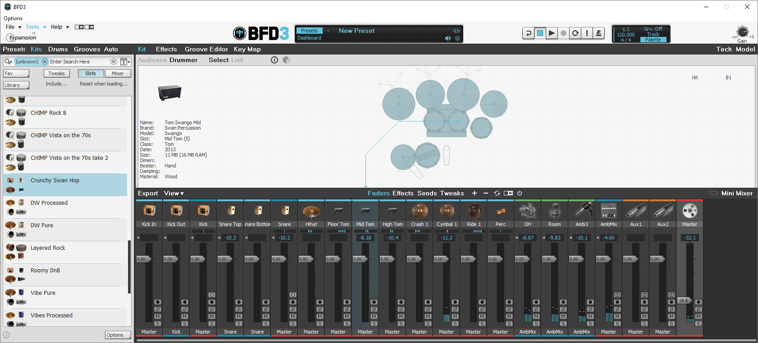The width and height of the screenshot is (758, 343).
Task: Click the Enter Search Here field
Action: [79, 62]
